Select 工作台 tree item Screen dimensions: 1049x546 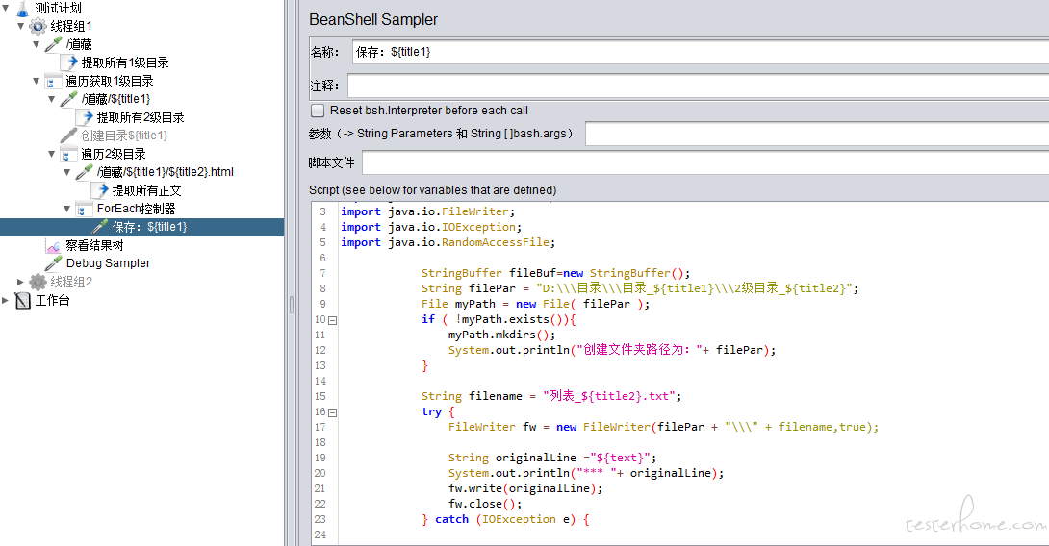click(x=52, y=300)
